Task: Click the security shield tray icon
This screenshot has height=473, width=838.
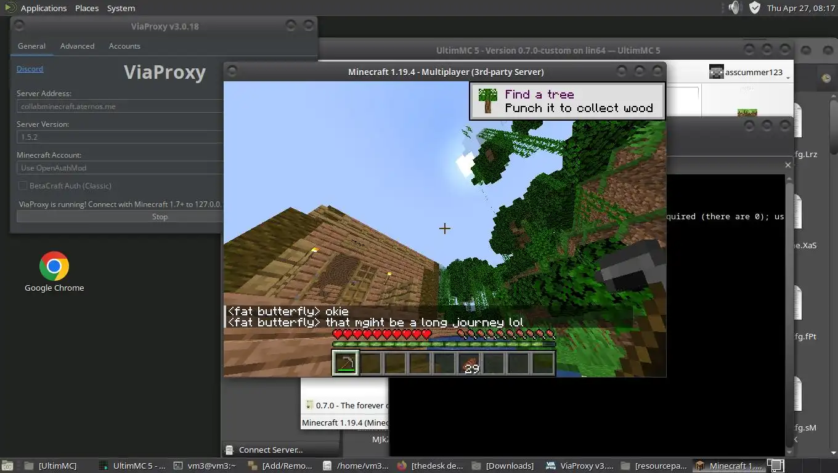Action: 754,7
